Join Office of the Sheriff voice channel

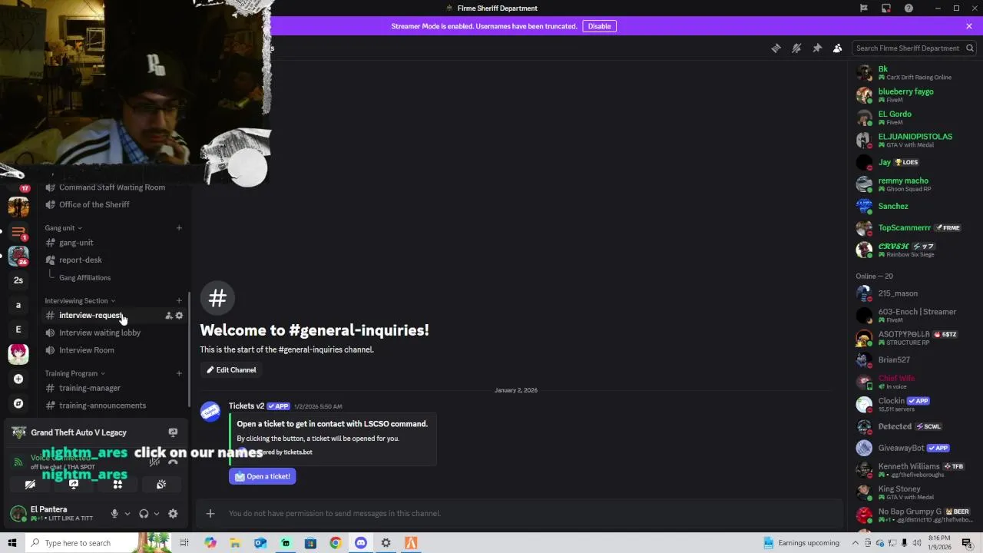click(114, 204)
